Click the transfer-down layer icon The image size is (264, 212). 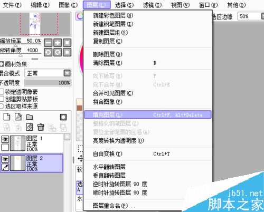(7, 128)
